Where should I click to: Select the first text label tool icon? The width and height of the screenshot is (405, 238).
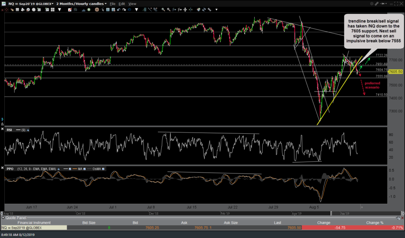coord(108,10)
